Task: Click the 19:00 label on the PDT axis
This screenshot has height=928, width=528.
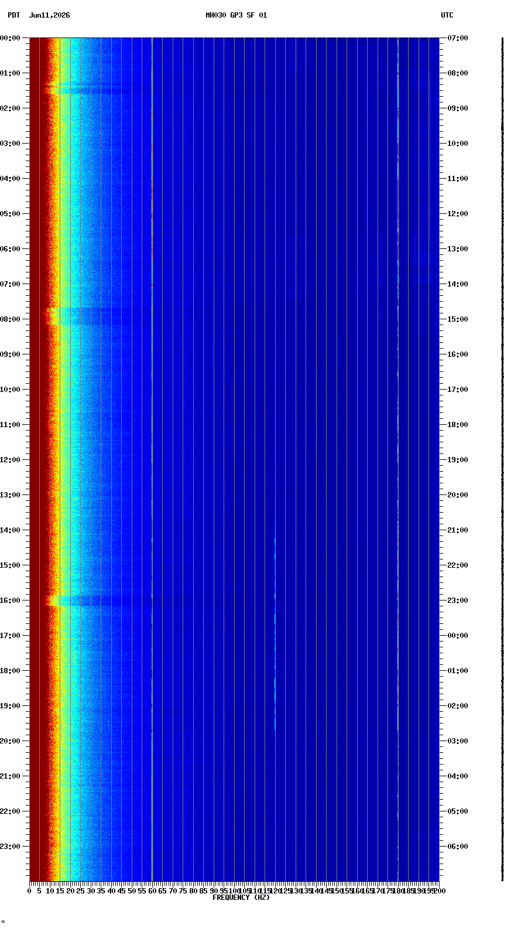Action: 10,706
